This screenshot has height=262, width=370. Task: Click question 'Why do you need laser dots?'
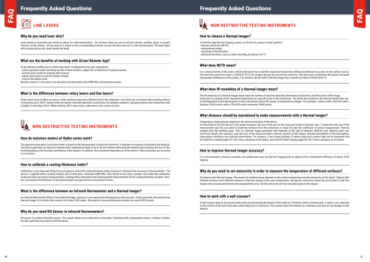(42, 36)
